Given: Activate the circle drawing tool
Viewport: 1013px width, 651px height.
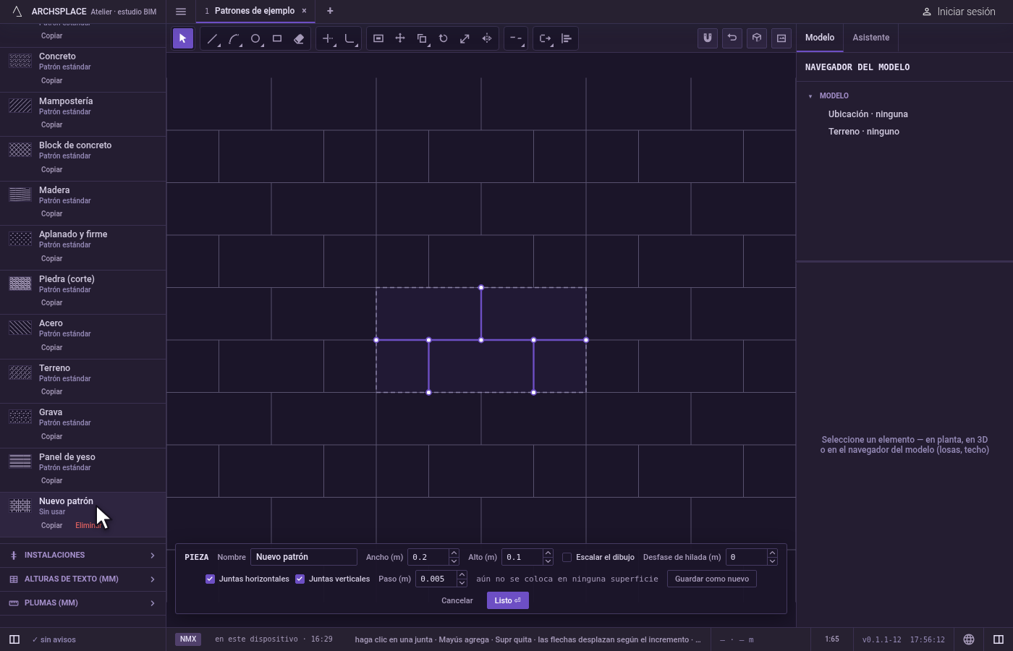Looking at the screenshot, I should 255,38.
